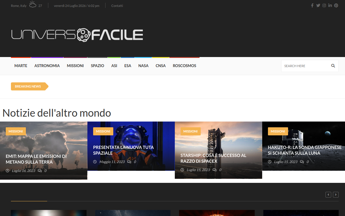
Task: Click the Maggio 11, 2023 date
Action: [112, 162]
